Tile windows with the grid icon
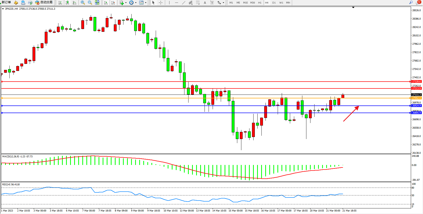 tap(97, 3)
